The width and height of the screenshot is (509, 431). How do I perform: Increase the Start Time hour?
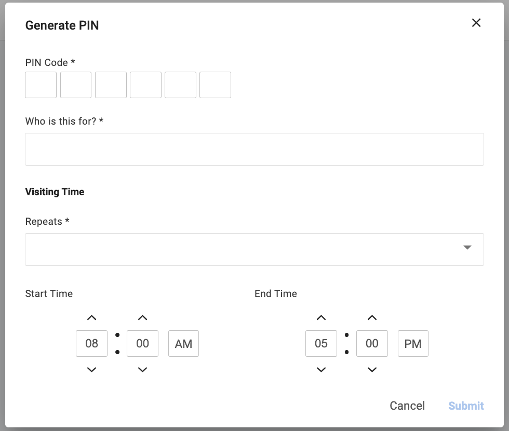[x=91, y=318]
